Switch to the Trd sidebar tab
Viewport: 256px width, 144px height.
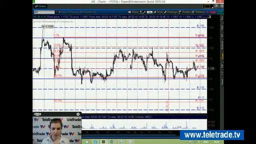[x=222, y=18]
